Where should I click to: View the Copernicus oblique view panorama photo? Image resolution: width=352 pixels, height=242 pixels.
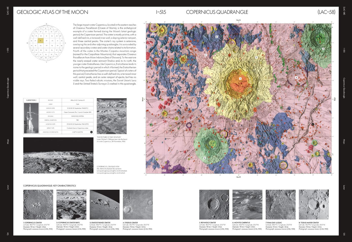58,156
